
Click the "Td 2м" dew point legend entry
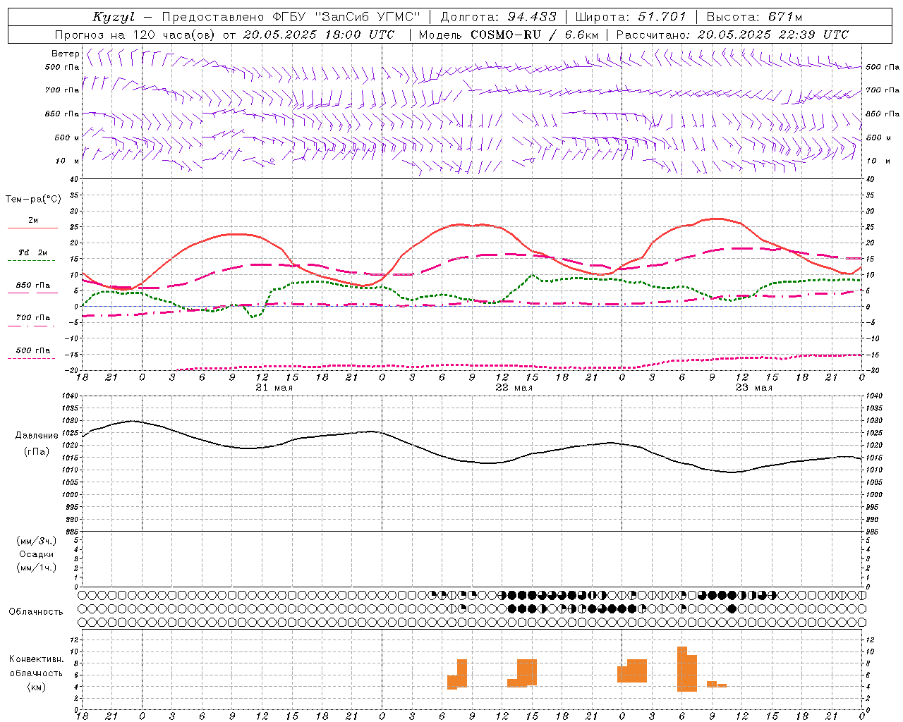(33, 252)
